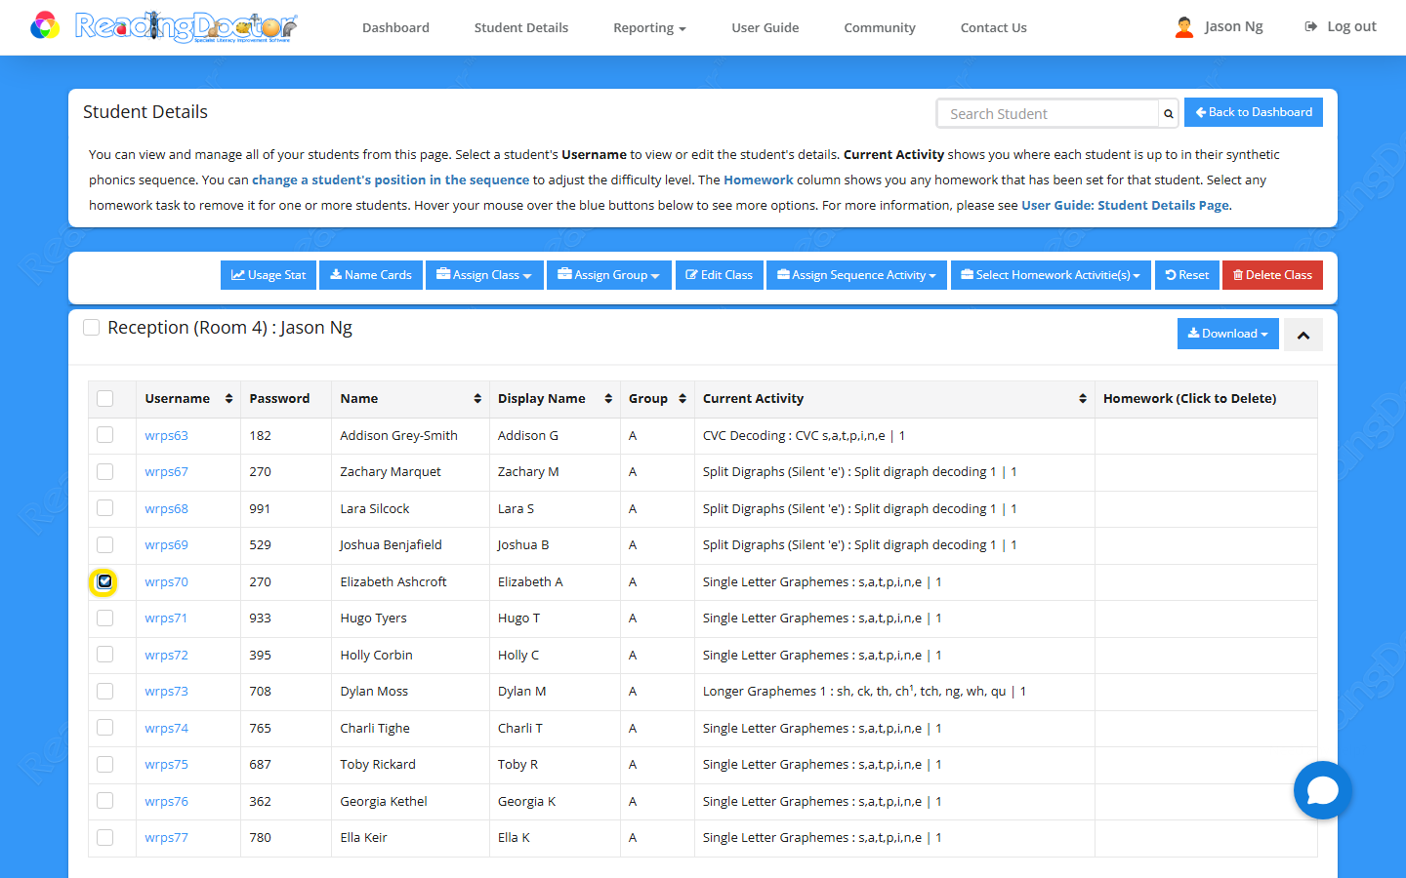Check the box for wrps77

pos(105,837)
